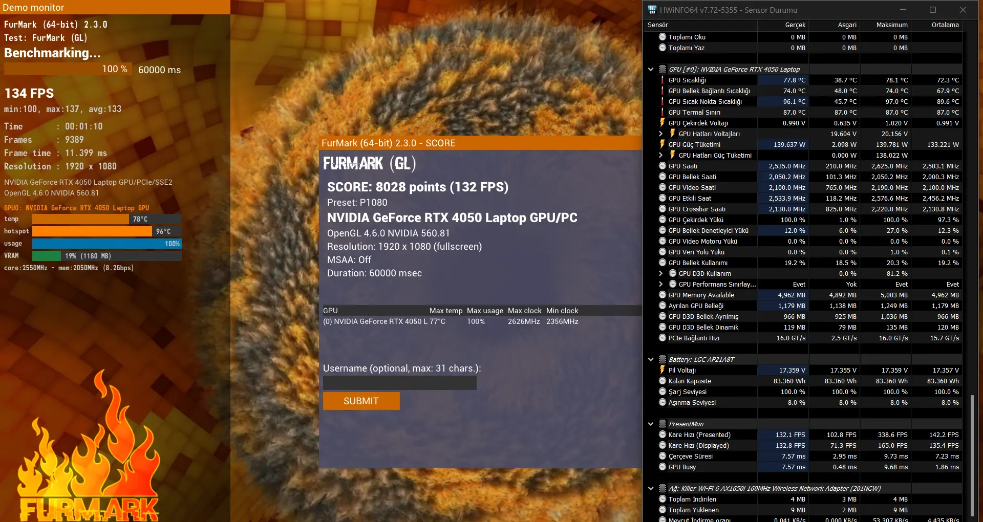The image size is (983, 522).
Task: Click GPU Sıcak Nokta Sıcaklığı thermometer icon
Action: pyautogui.click(x=663, y=102)
